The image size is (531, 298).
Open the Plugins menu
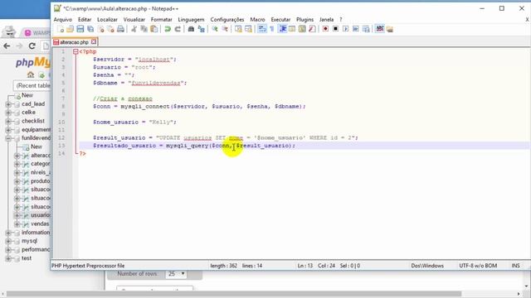[x=304, y=20]
